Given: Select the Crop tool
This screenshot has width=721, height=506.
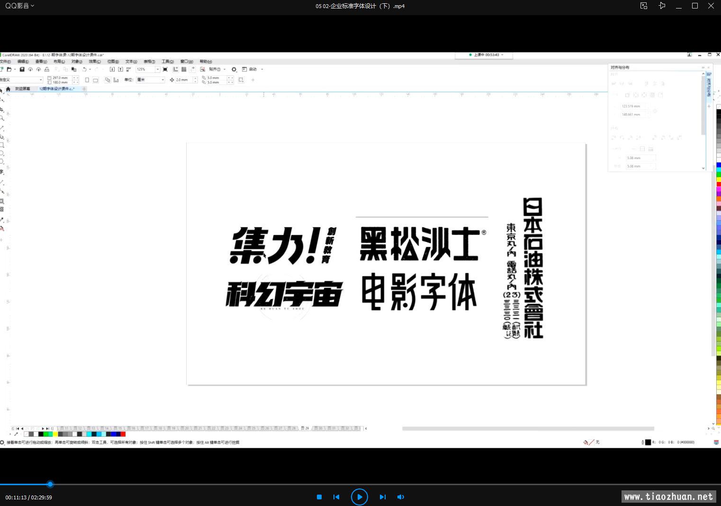Looking at the screenshot, I should click(x=2, y=109).
